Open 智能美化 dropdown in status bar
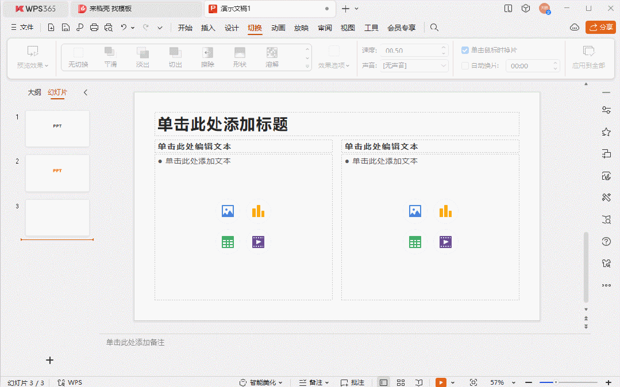The width and height of the screenshot is (620, 387). 261,382
